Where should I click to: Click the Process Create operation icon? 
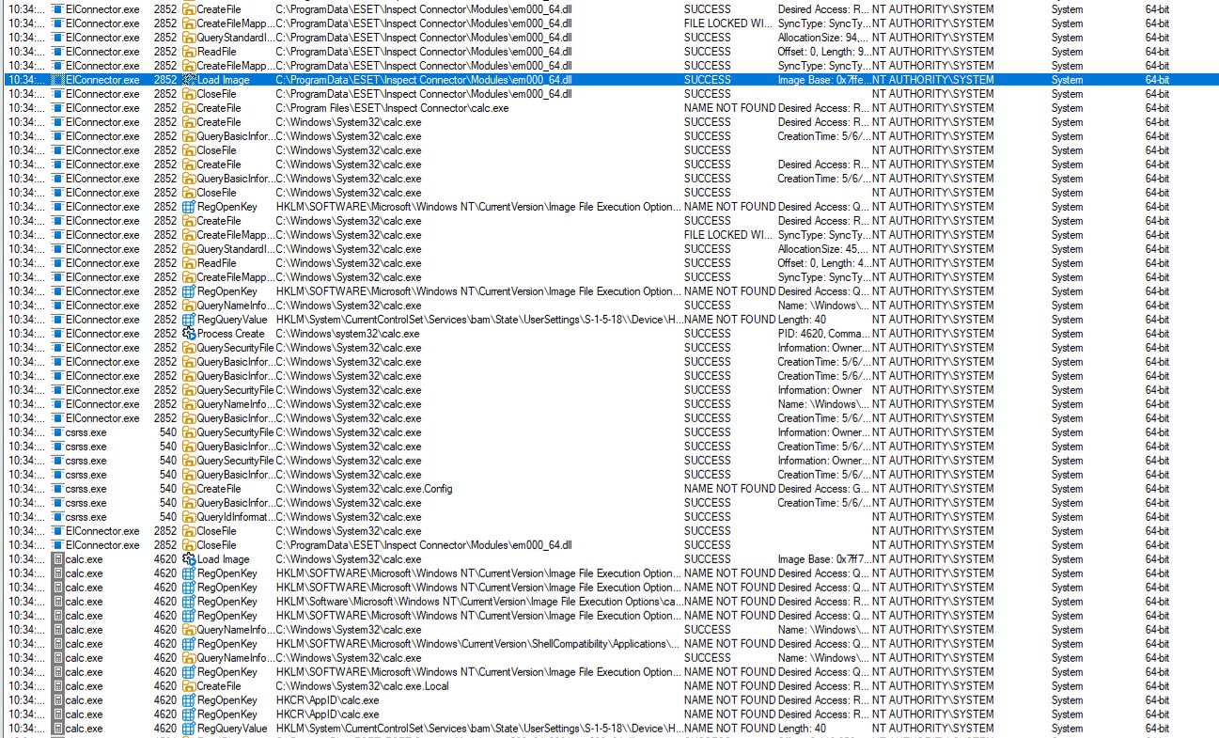[x=189, y=334]
